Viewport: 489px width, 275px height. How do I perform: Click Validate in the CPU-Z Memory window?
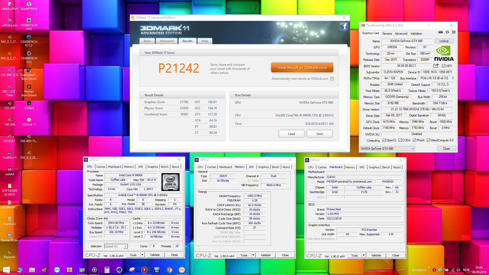point(266,255)
